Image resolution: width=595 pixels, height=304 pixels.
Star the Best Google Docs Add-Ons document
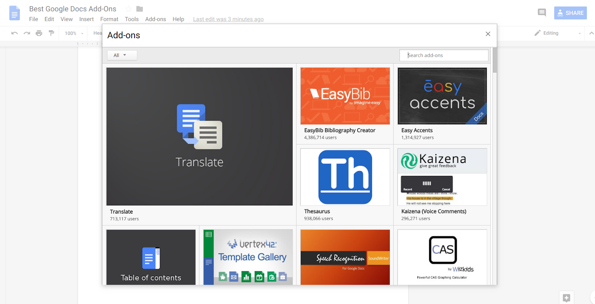pyautogui.click(x=129, y=9)
